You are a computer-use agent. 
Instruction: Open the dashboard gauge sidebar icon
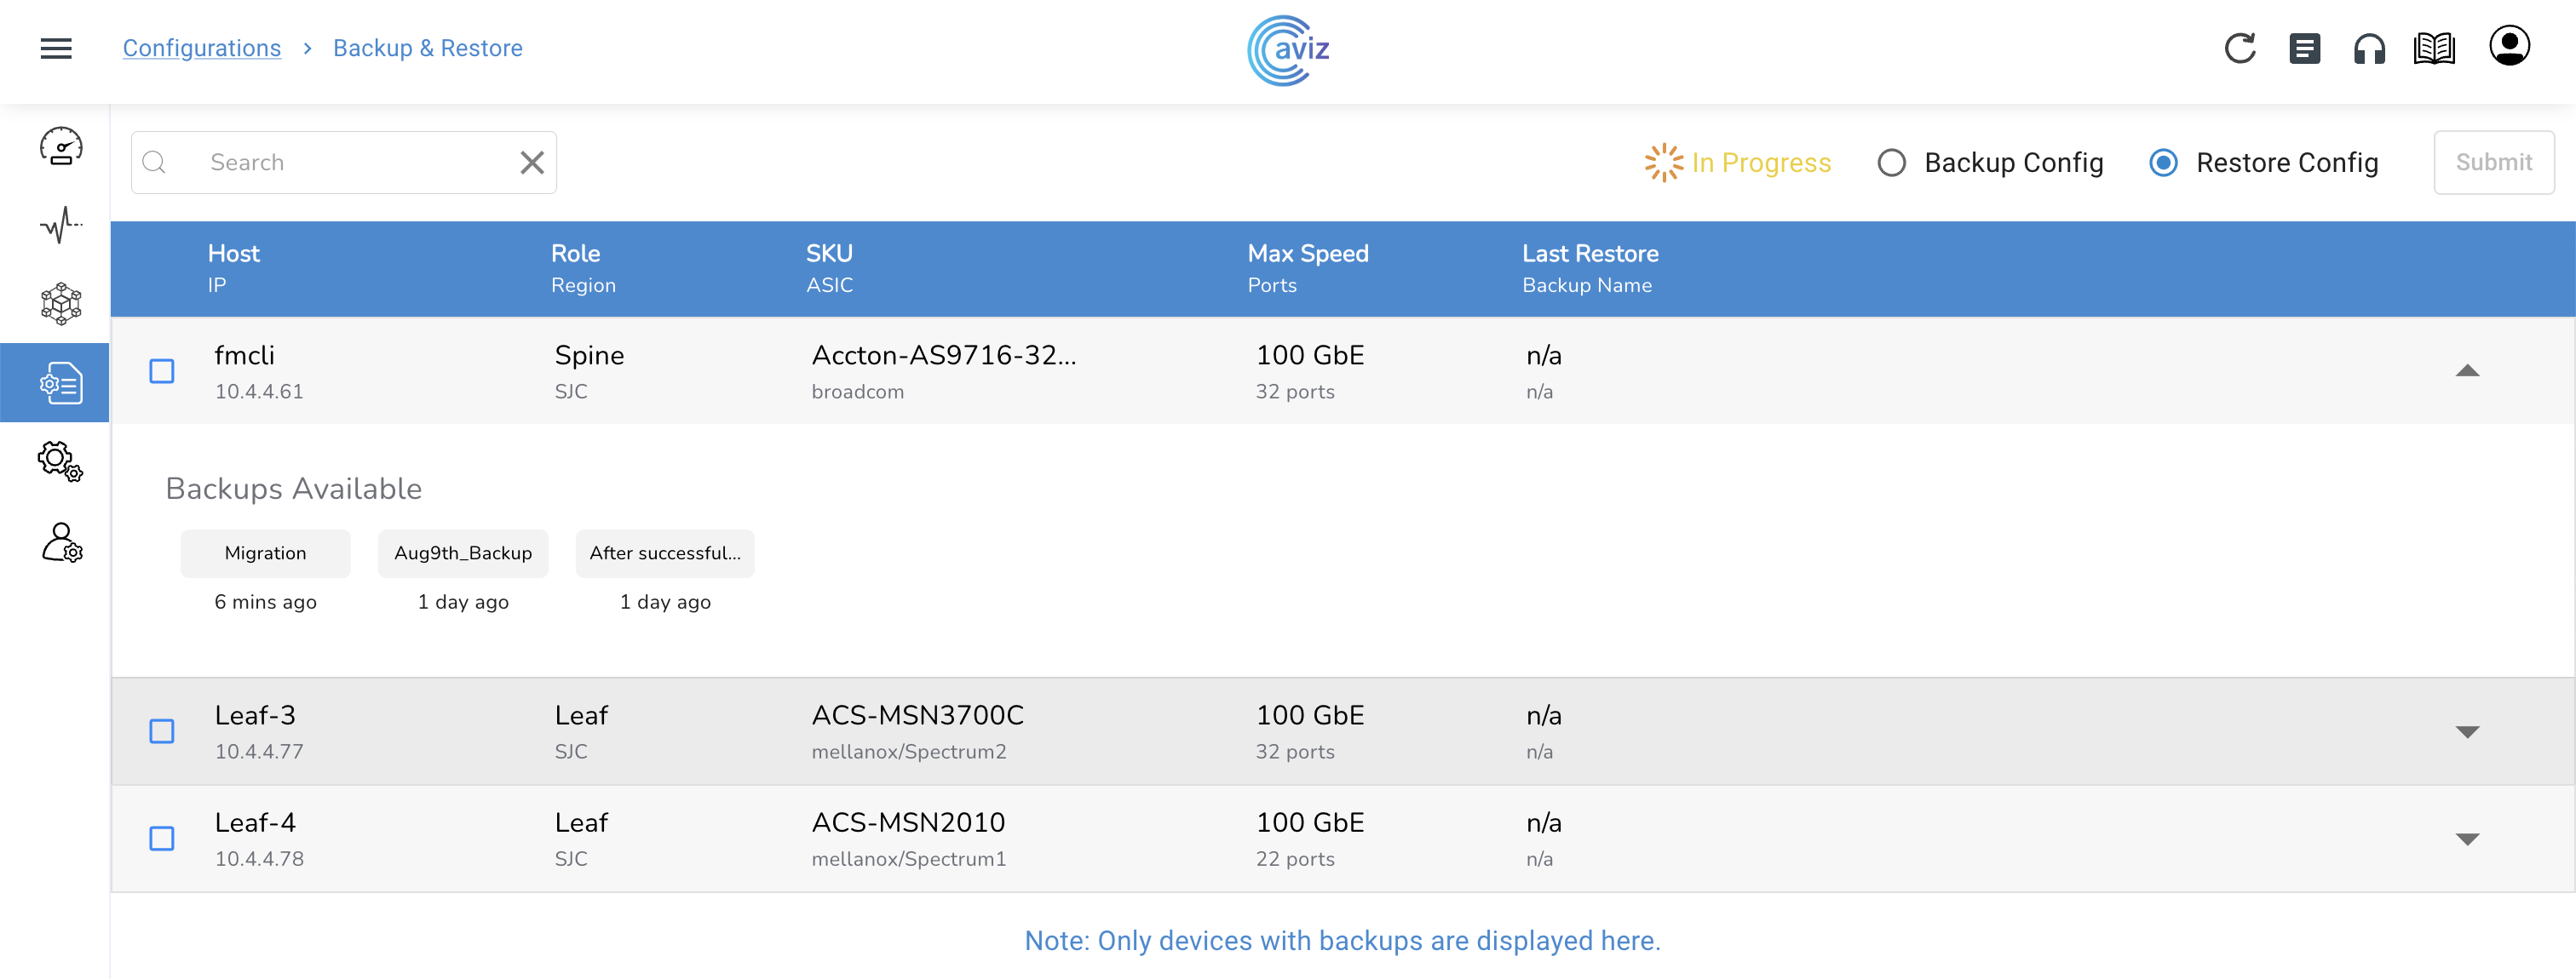click(x=60, y=146)
